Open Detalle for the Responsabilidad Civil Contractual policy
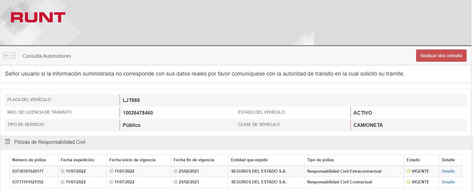Image resolution: width=474 pixels, height=192 pixels. pos(448,182)
